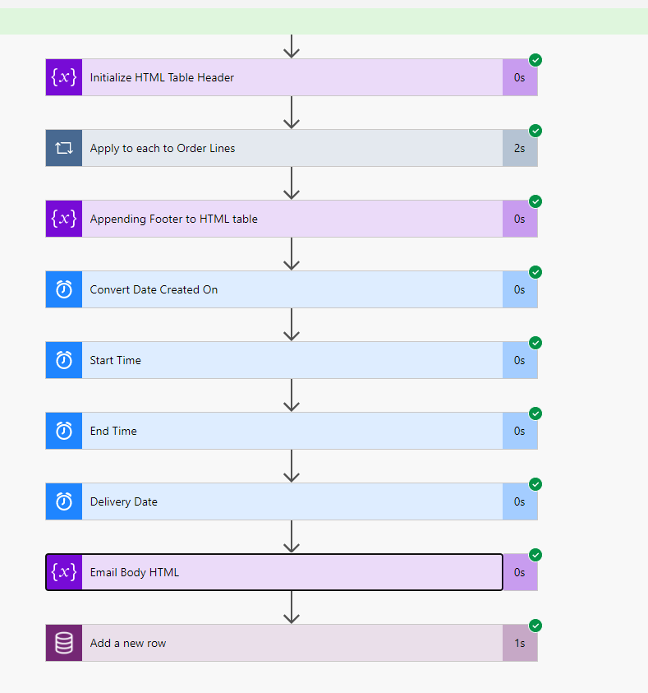Expand the Add a new row action title
The height and width of the screenshot is (693, 648).
(128, 643)
